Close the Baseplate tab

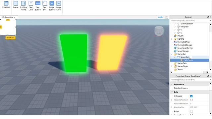tap(15, 17)
